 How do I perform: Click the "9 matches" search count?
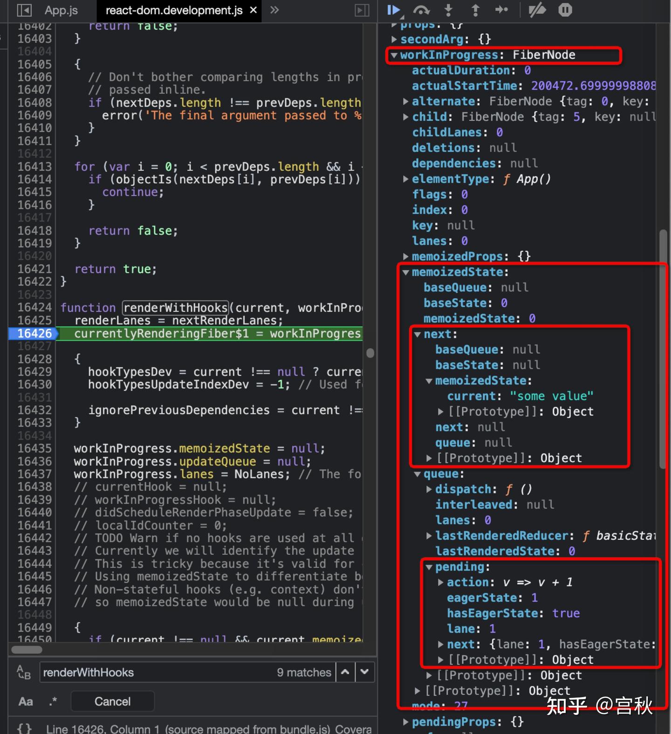tap(304, 672)
